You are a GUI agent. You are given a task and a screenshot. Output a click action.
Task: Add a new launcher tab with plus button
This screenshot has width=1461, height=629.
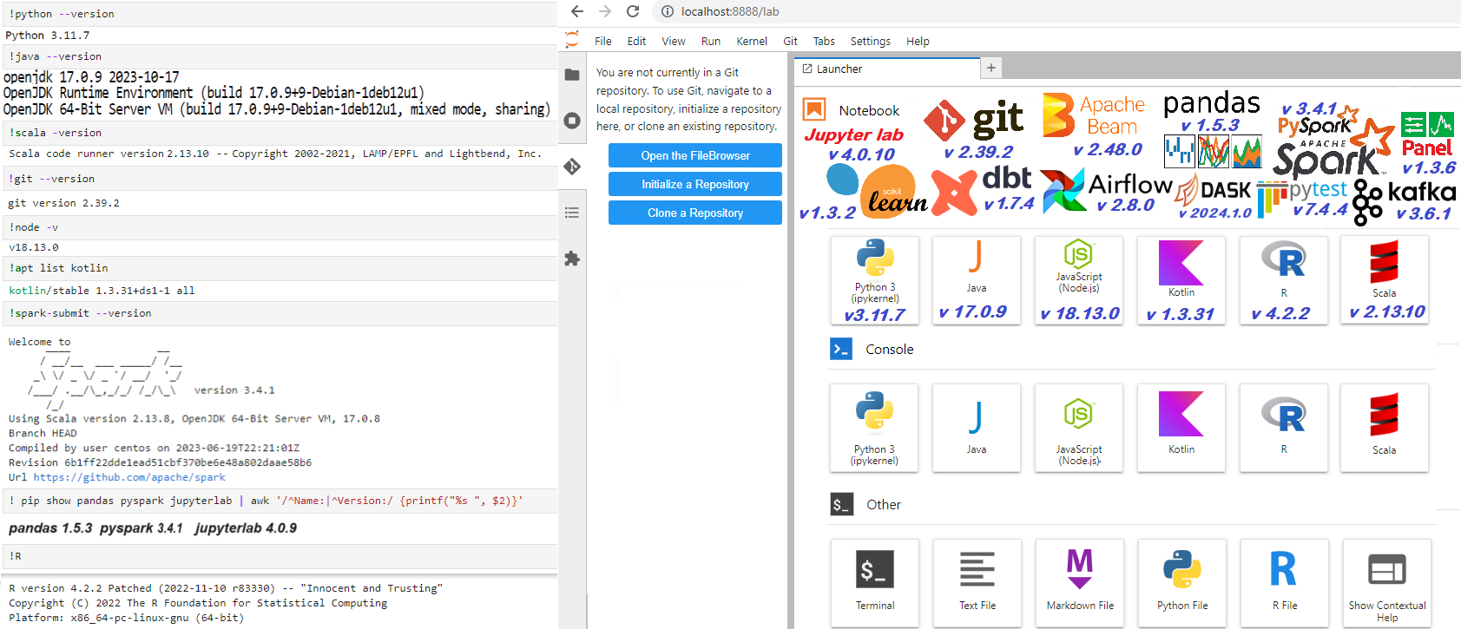click(991, 68)
